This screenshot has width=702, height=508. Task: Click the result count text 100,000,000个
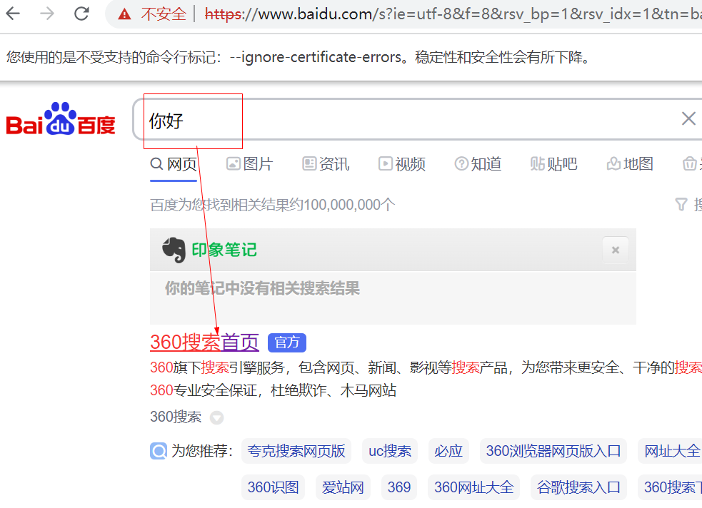[349, 205]
